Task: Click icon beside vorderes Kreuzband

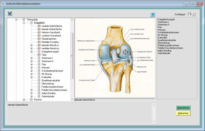Action: pos(39,36)
